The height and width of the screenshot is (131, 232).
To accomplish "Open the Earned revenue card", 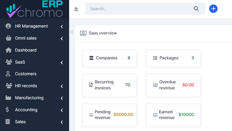I will 173,115.
